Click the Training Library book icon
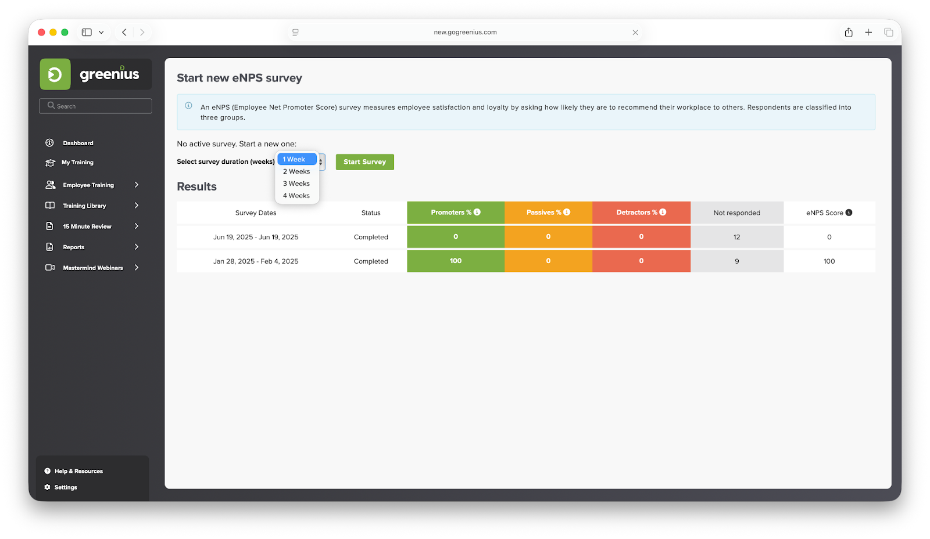930x539 pixels. [50, 206]
